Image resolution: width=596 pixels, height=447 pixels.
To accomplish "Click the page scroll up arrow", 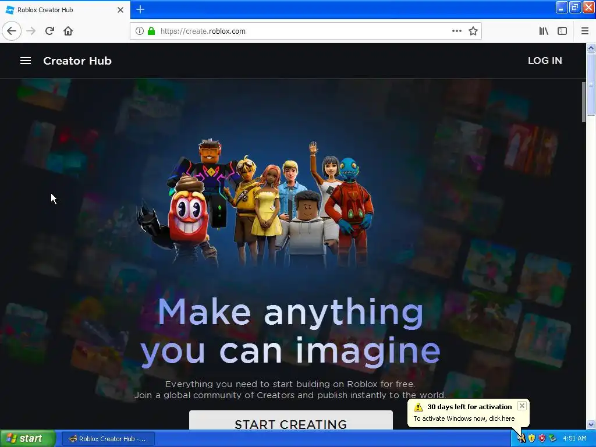I will (x=591, y=48).
